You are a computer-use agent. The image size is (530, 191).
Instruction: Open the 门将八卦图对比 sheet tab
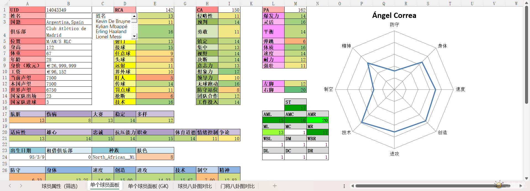[238, 186]
